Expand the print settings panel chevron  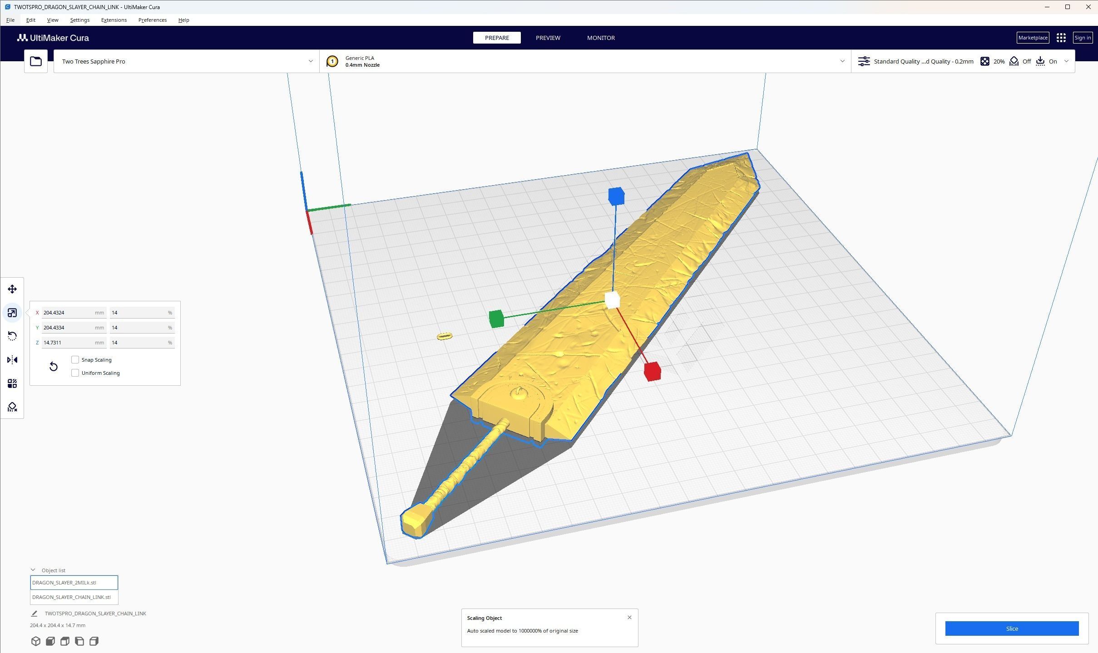click(x=1067, y=61)
